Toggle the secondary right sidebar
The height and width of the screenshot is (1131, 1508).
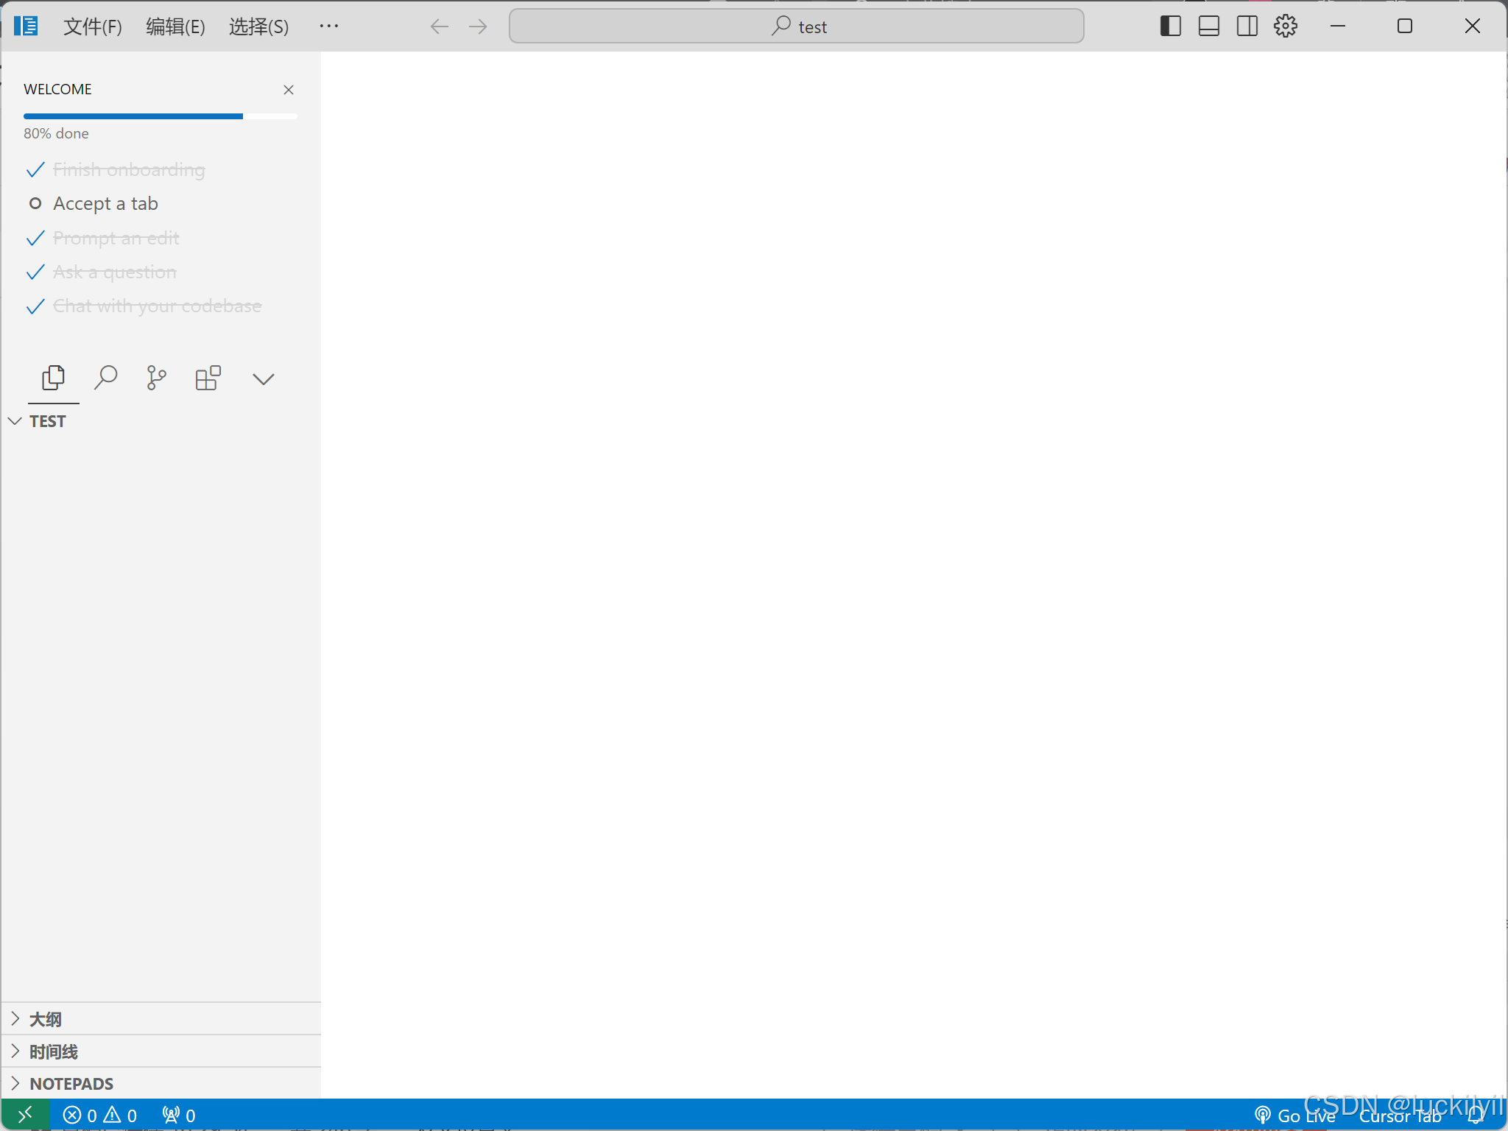pyautogui.click(x=1247, y=27)
